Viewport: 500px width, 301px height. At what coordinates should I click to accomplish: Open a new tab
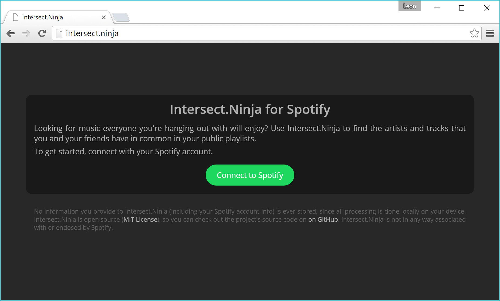click(x=121, y=17)
